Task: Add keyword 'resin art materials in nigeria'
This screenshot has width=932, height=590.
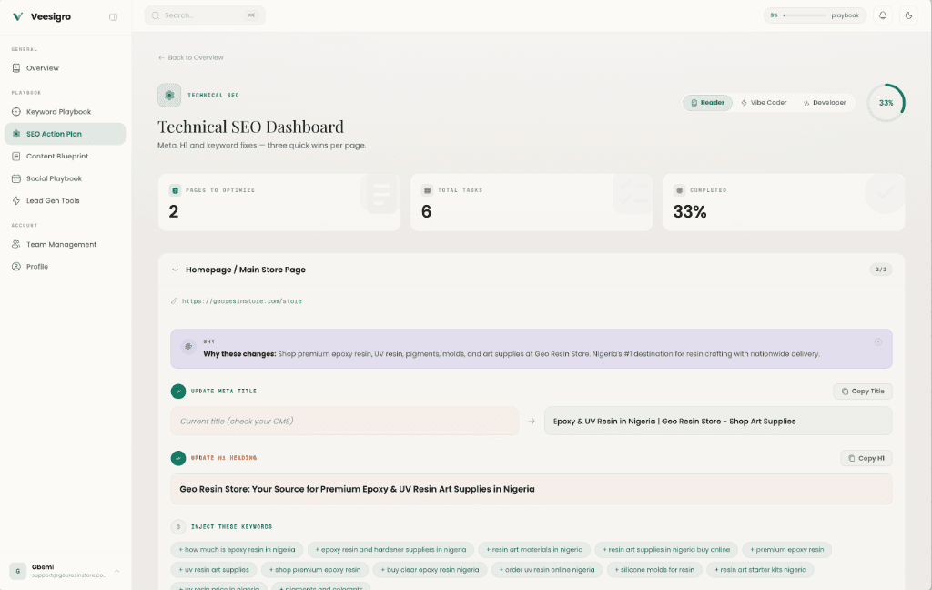Action: tap(534, 550)
